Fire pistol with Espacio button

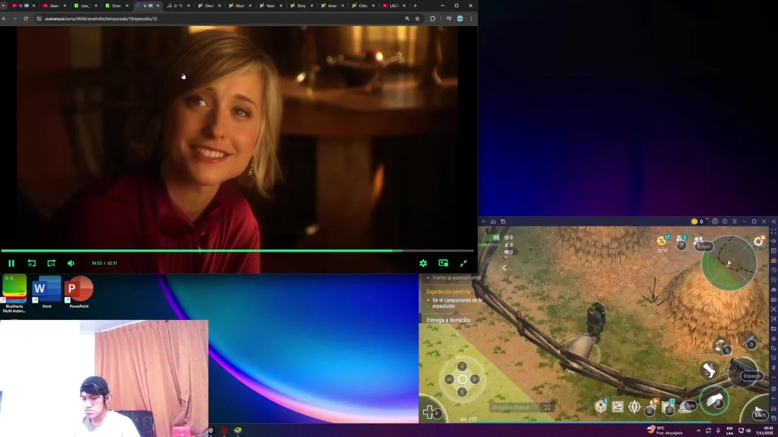[752, 376]
